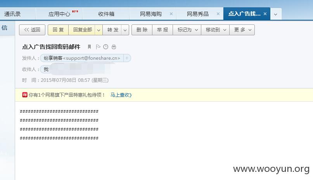This screenshot has width=313, height=180.
Task: Open the 更多 dropdown
Action: tap(242, 30)
